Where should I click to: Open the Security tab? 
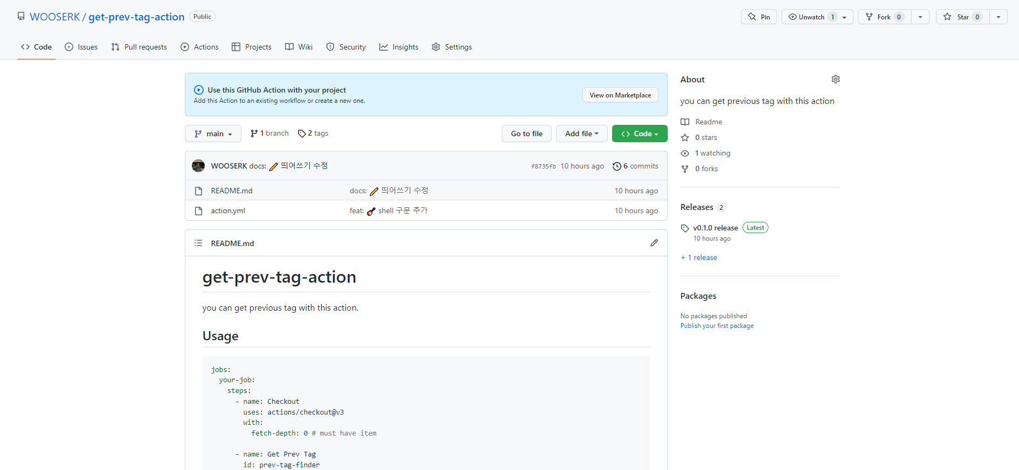[x=346, y=47]
